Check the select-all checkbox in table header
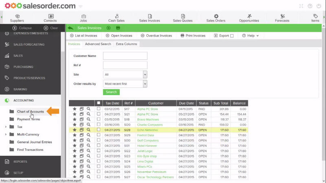 click(x=98, y=103)
